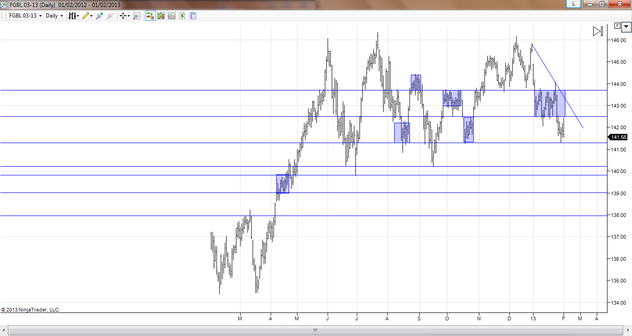The height and width of the screenshot is (336, 632).
Task: Click the 13 year label on time axis
Action: (x=533, y=318)
